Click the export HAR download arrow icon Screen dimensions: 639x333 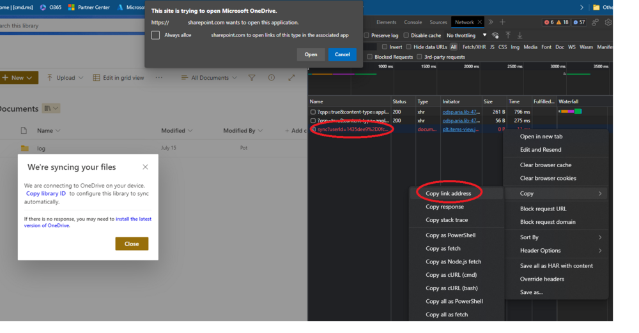pyautogui.click(x=520, y=36)
